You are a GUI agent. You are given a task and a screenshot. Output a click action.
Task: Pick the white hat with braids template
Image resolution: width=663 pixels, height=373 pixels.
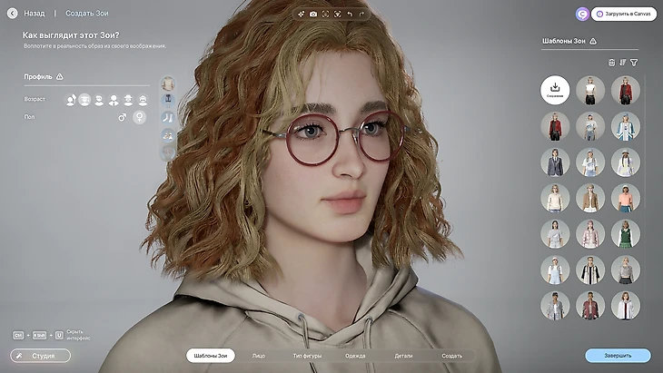point(626,162)
